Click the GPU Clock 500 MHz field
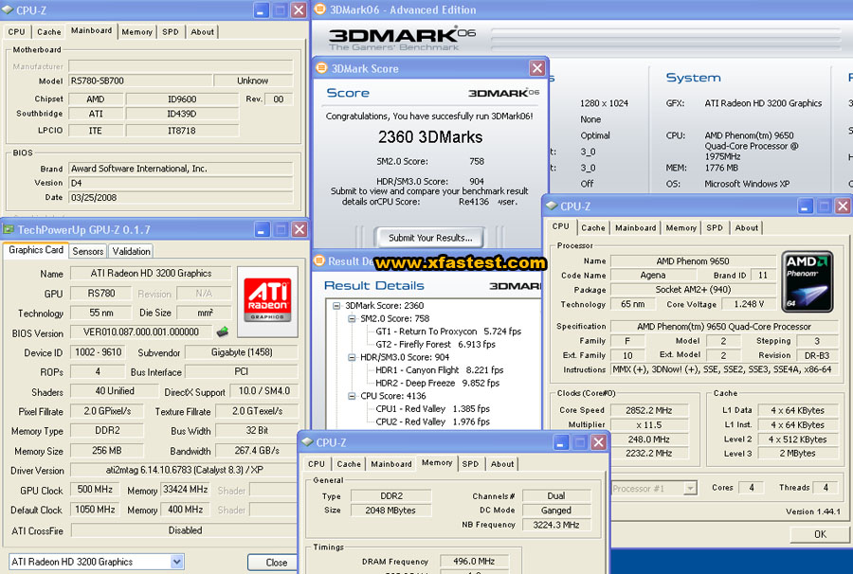The height and width of the screenshot is (574, 853). (95, 490)
